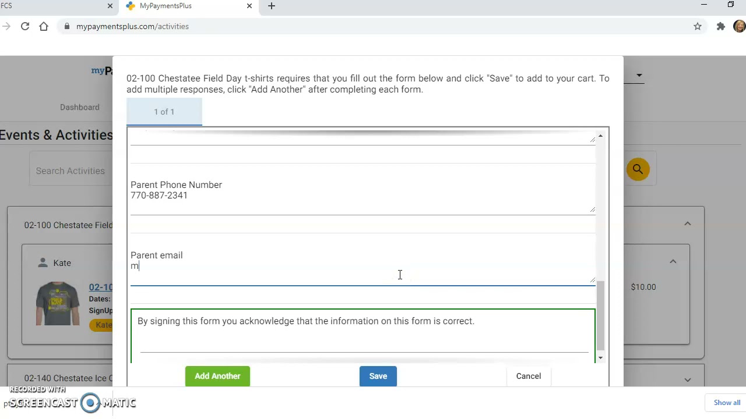Cancel the form dialog
The image size is (746, 419).
(529, 376)
